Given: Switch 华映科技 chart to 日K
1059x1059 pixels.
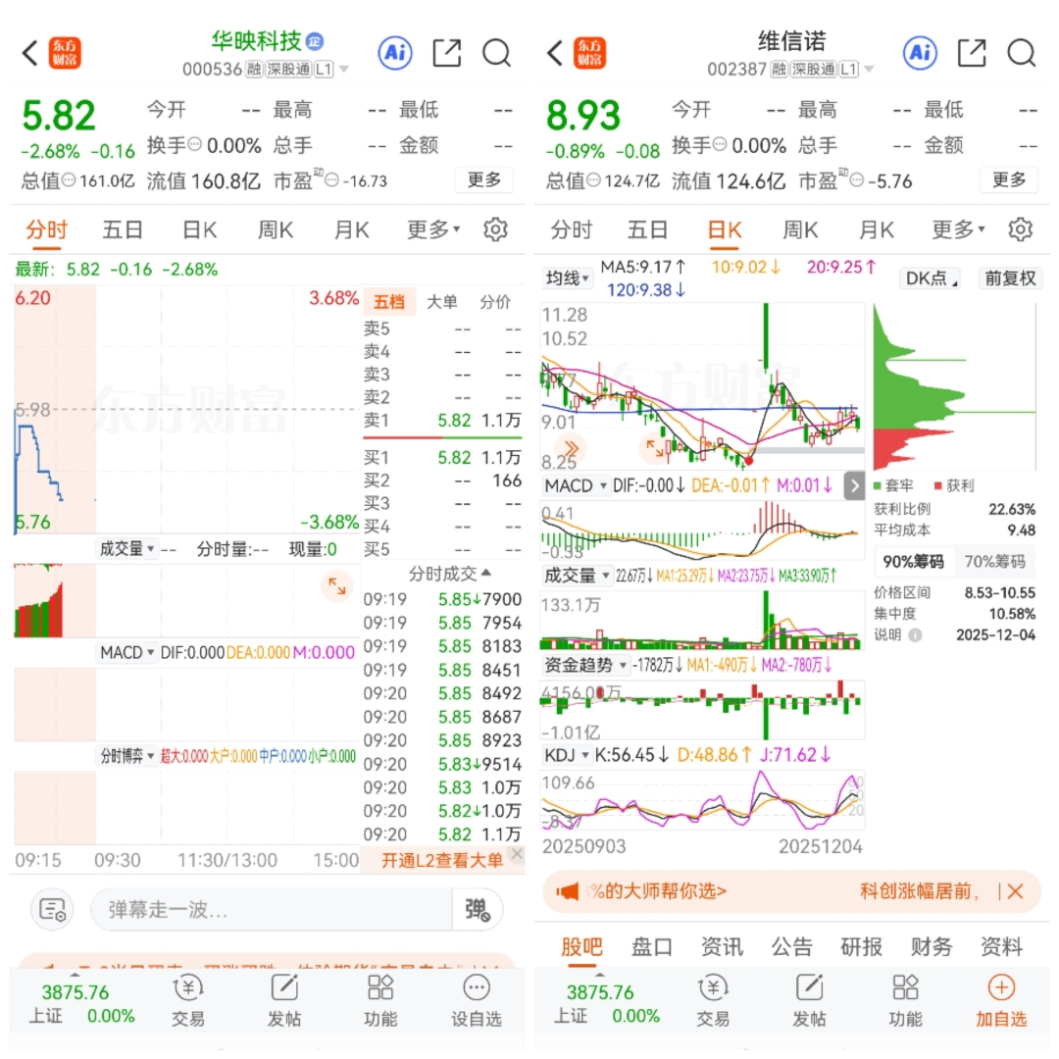Looking at the screenshot, I should (200, 229).
